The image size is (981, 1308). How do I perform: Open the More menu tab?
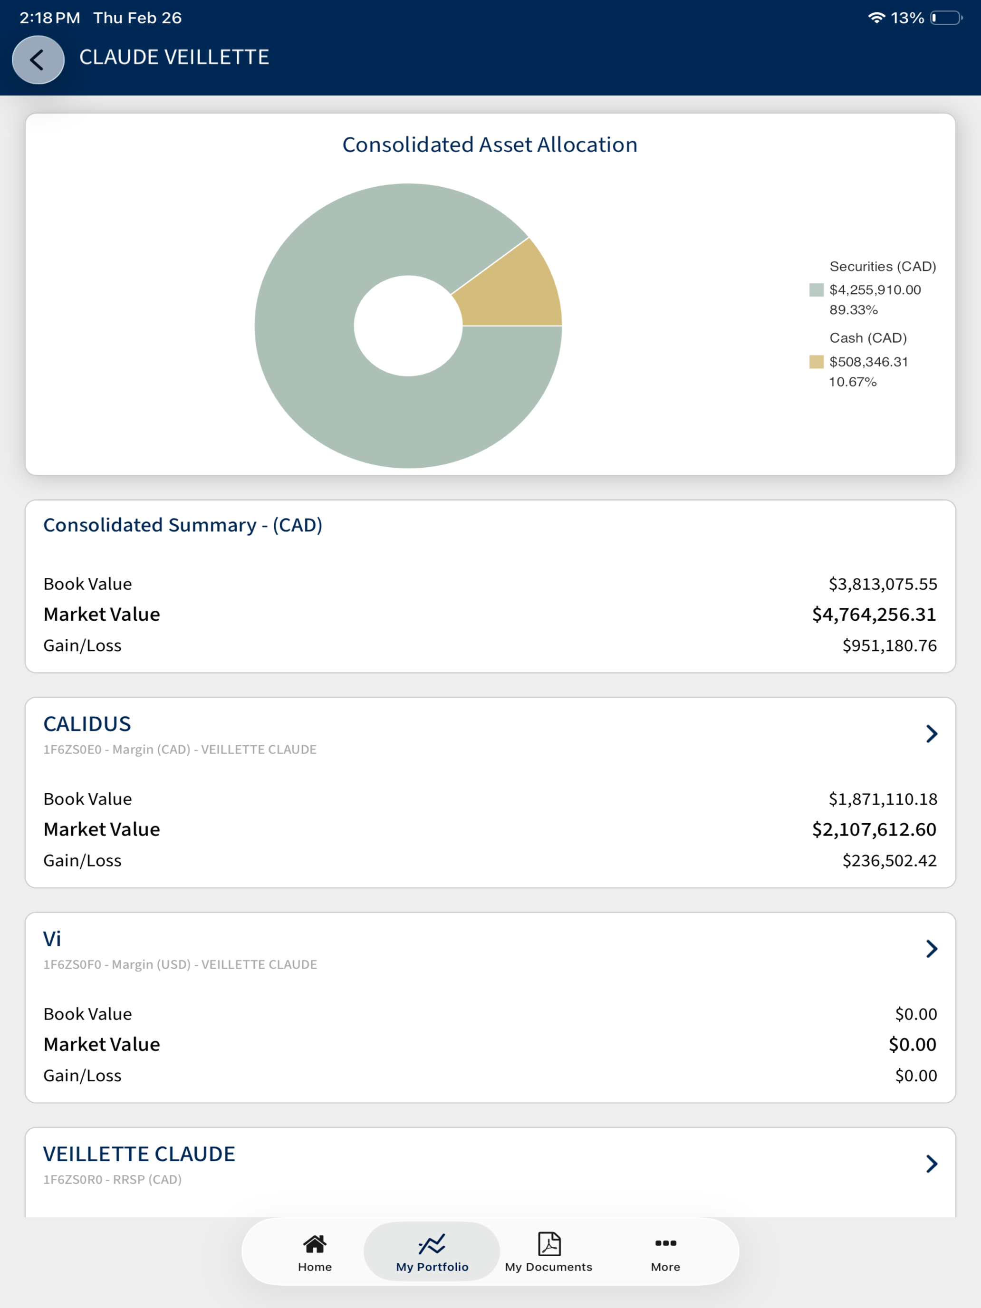click(x=665, y=1253)
